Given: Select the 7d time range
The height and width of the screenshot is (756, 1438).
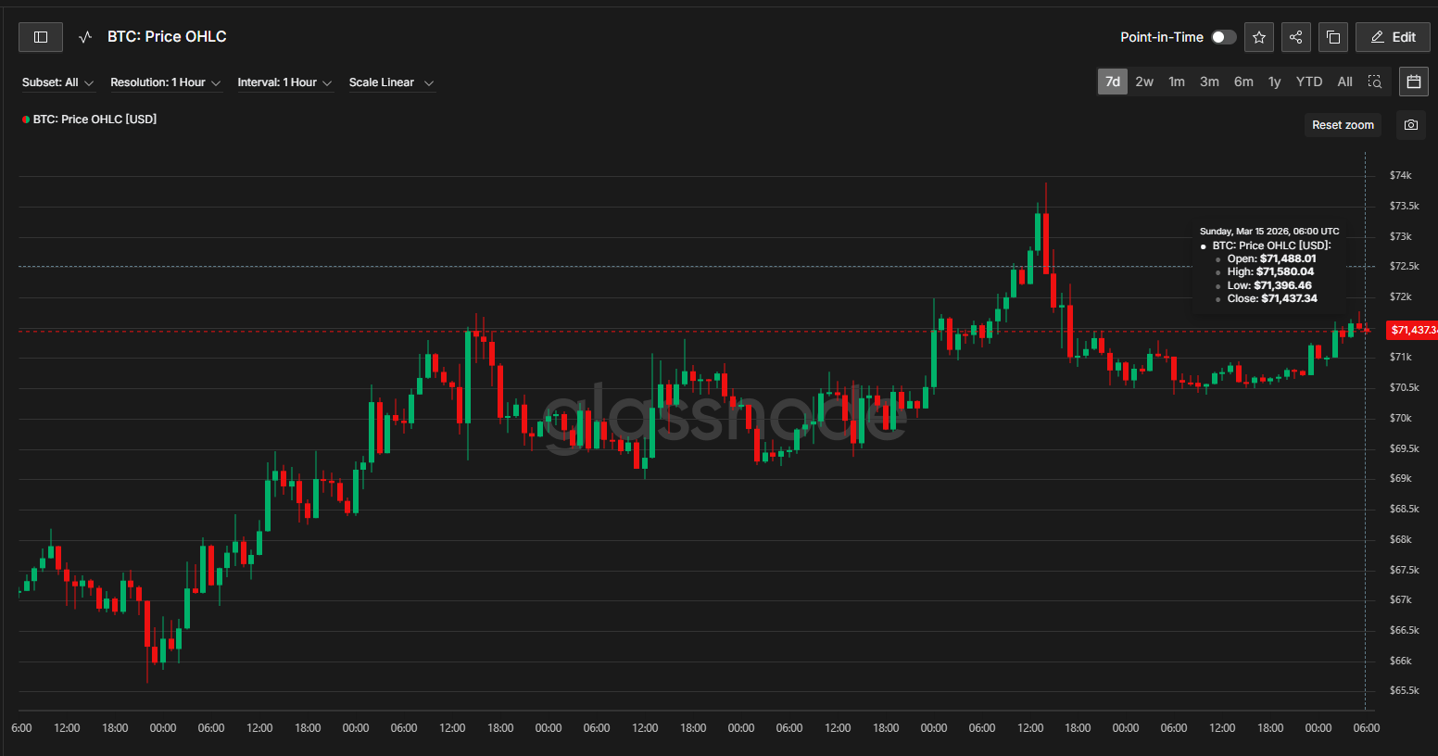Looking at the screenshot, I should 1112,82.
